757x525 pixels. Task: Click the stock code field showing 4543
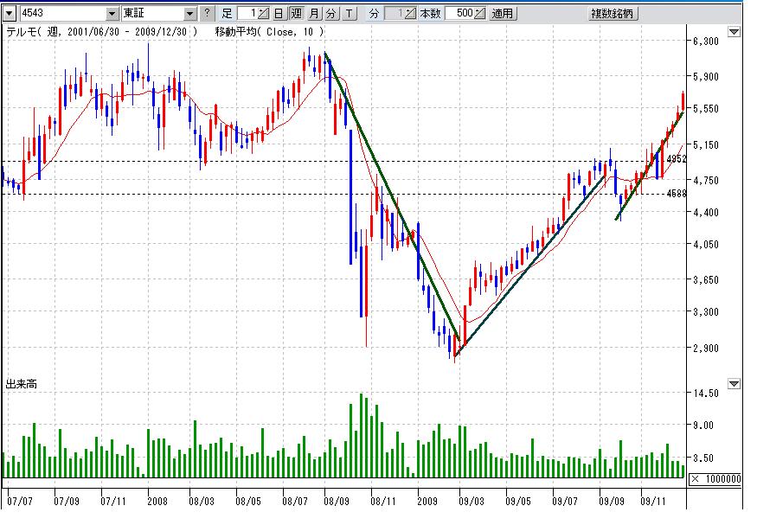pyautogui.click(x=61, y=14)
